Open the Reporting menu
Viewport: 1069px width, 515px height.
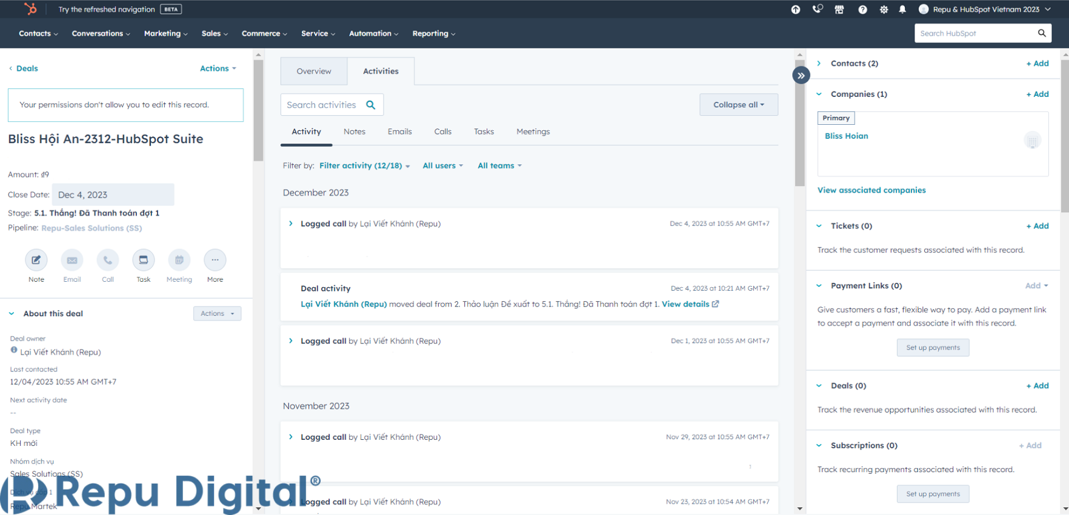coord(433,33)
